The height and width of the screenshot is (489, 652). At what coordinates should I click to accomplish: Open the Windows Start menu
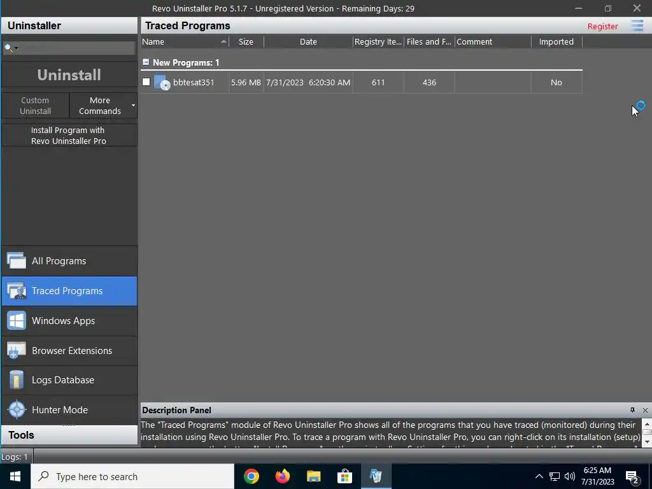coord(15,476)
